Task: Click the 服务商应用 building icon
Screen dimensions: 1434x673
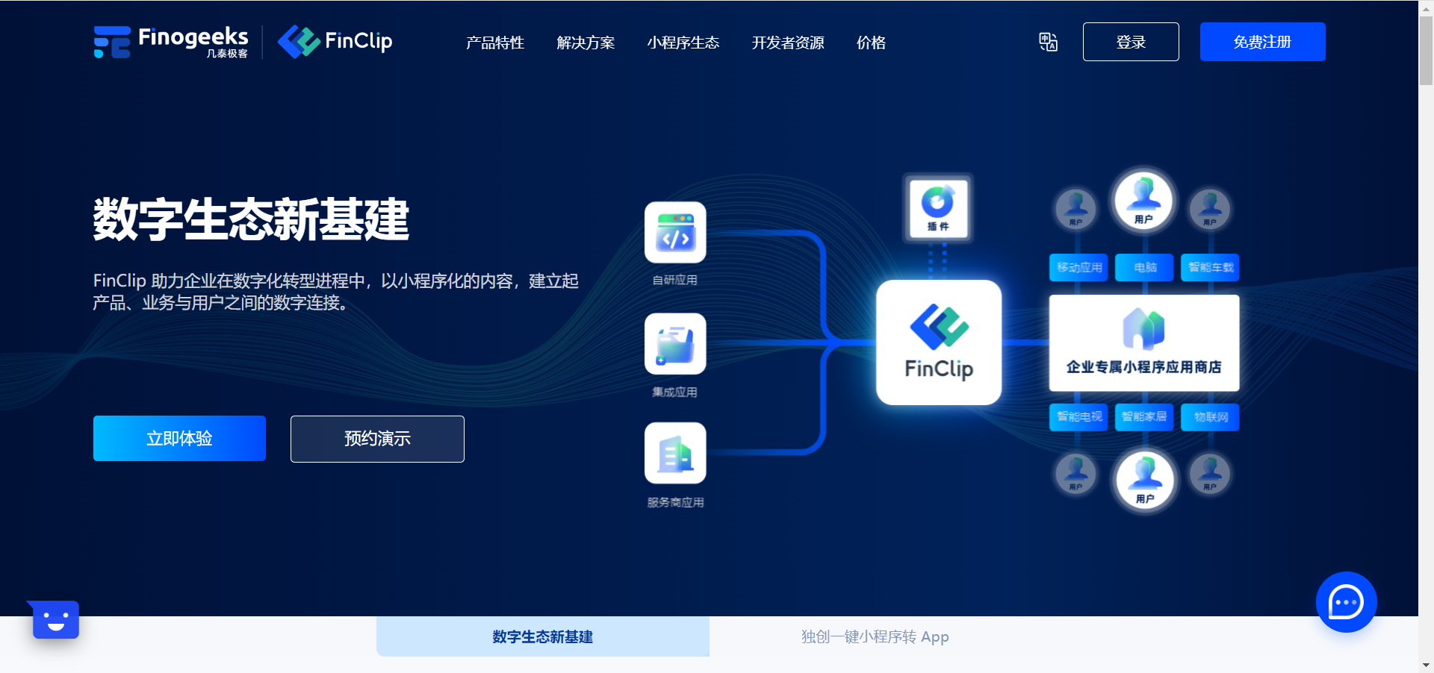Action: click(x=675, y=453)
